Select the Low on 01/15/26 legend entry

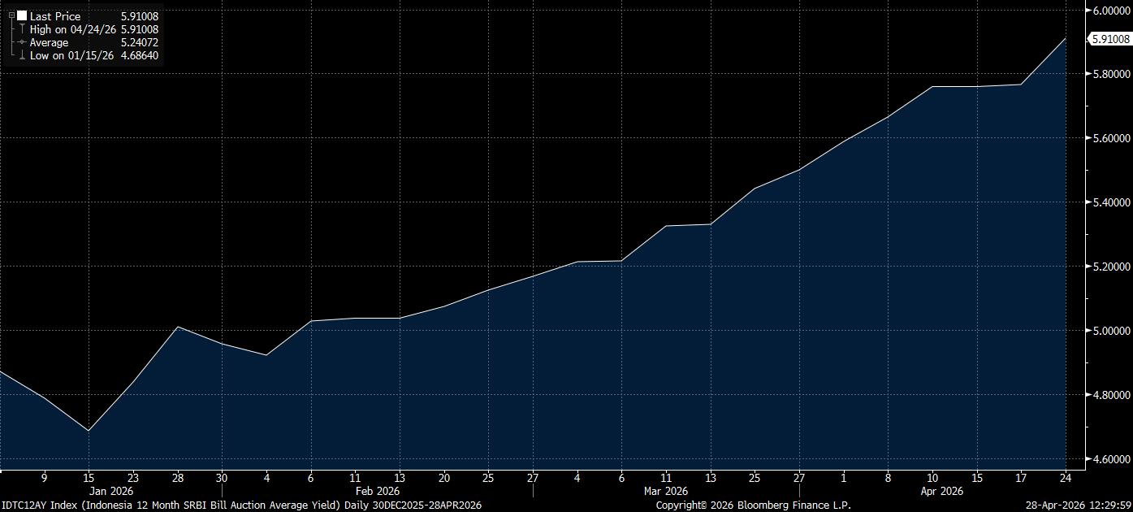71,55
